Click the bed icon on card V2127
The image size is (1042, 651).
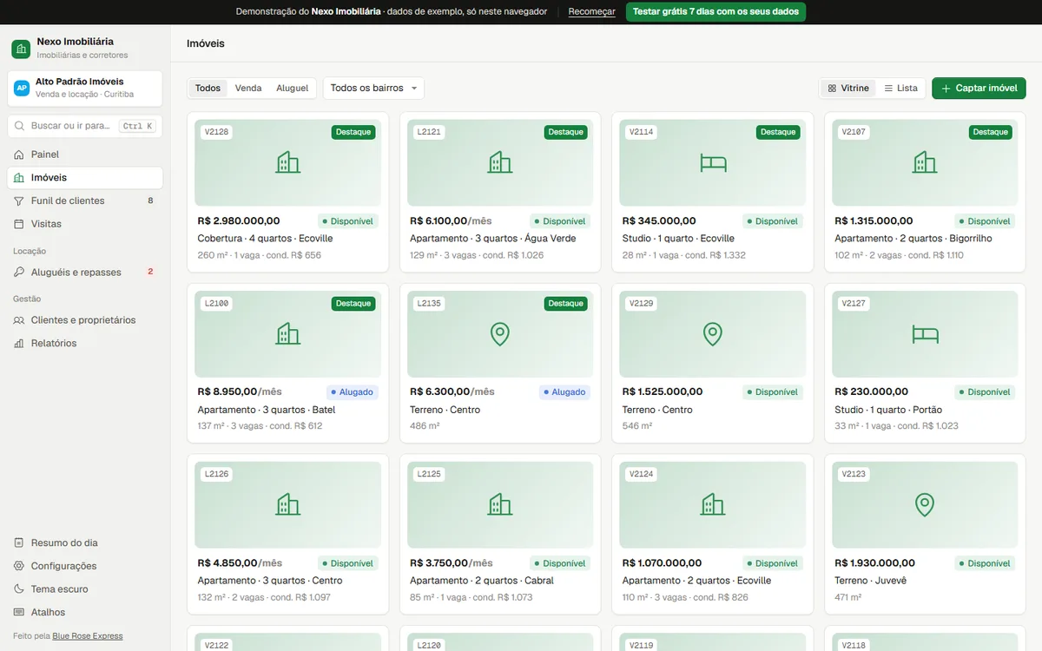[925, 333]
